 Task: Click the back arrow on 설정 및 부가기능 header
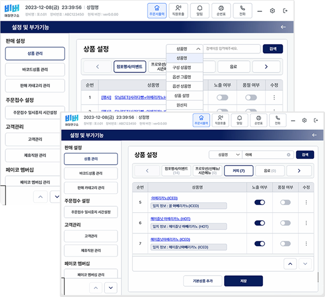pyautogui.click(x=314, y=135)
